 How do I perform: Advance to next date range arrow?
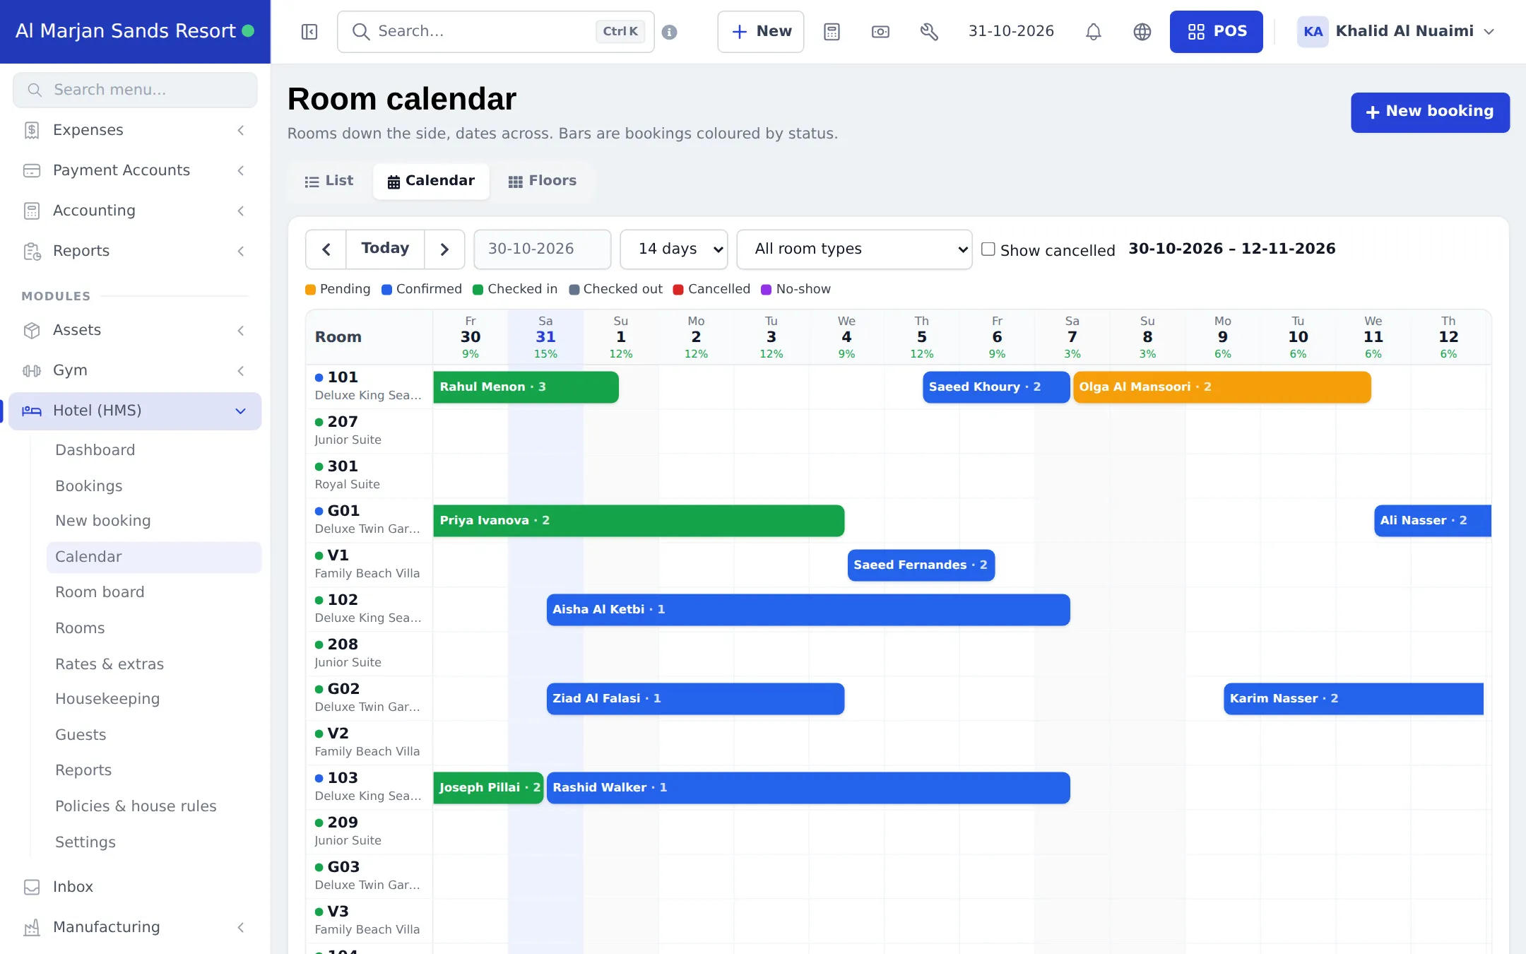tap(444, 249)
